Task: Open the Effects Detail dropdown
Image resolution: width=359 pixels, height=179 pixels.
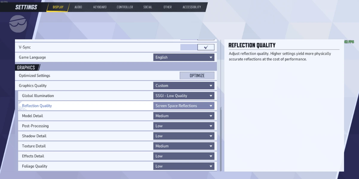Action: pos(184,156)
